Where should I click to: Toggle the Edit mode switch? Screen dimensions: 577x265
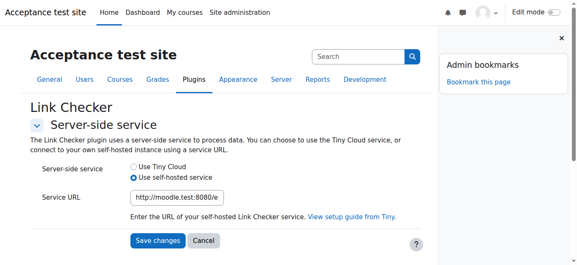pos(554,13)
